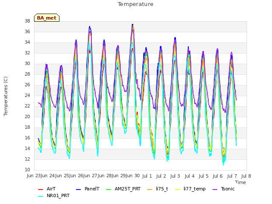Click the Jul 1 x-axis tick label
272x204 pixels.
[147, 176]
